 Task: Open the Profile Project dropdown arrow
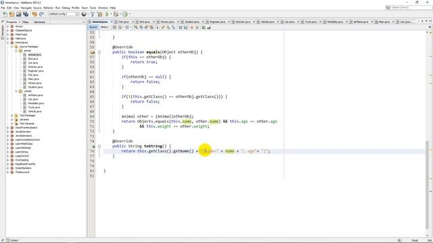coord(129,14)
